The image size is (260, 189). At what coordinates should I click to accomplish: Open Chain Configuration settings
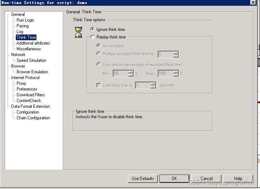tap(33, 118)
